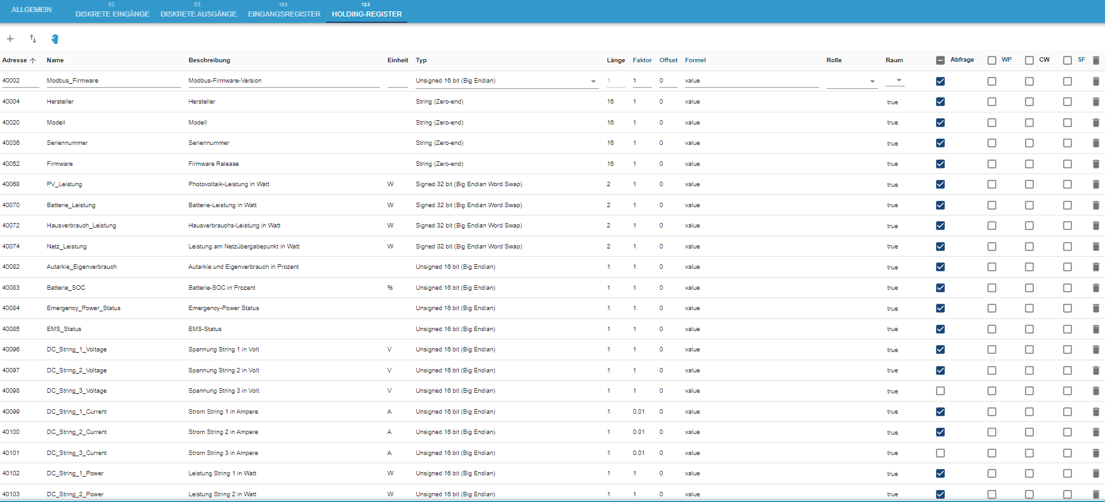Delete the Batterie_Leistung register row
This screenshot has width=1105, height=502.
point(1095,205)
